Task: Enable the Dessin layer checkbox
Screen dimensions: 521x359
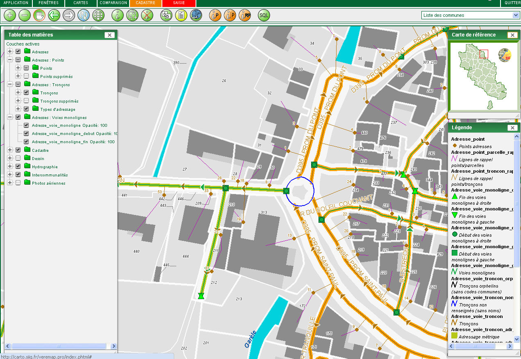Action: 18,158
